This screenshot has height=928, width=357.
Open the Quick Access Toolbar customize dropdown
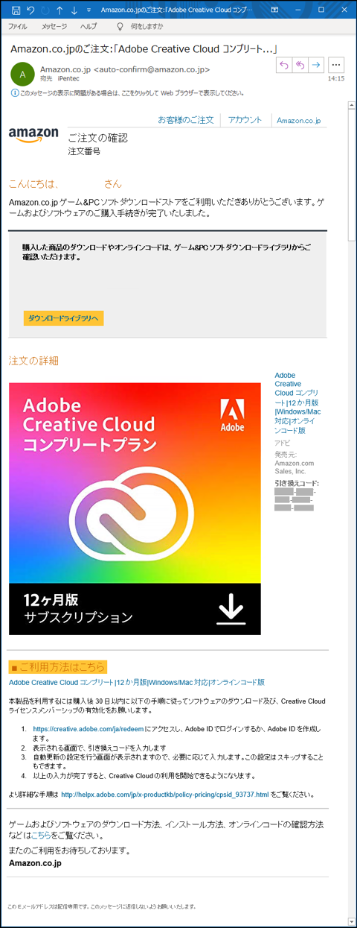tap(89, 10)
